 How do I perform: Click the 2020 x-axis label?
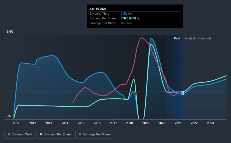[x=162, y=123]
